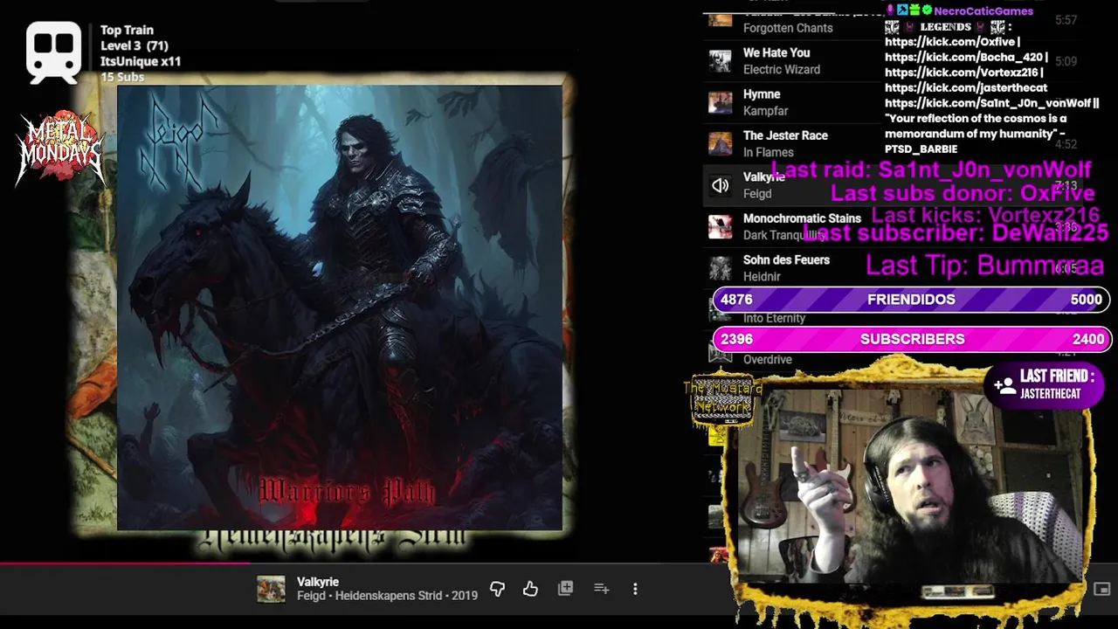Click the Subscribers goal progress bar
The height and width of the screenshot is (629, 1118).
pyautogui.click(x=911, y=339)
